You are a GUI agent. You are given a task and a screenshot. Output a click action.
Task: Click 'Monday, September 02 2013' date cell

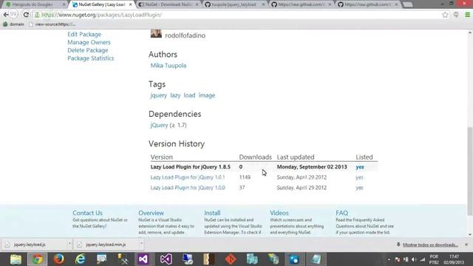coord(312,167)
